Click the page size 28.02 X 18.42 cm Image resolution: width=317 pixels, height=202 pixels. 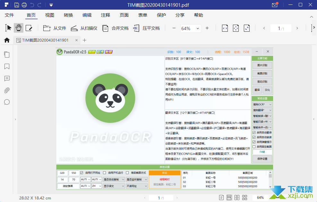(35, 198)
